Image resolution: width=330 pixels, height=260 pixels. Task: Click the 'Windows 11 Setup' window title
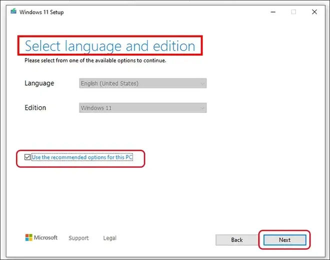point(41,12)
